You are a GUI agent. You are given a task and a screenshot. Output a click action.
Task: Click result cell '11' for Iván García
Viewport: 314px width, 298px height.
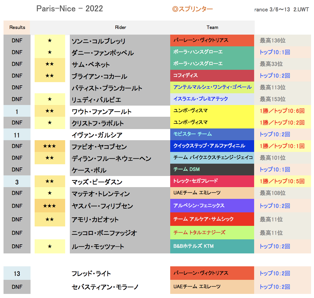[x=17, y=135]
